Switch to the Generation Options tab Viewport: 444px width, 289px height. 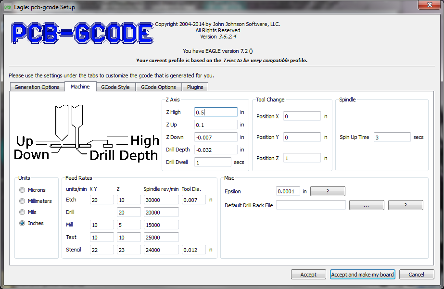(x=37, y=87)
